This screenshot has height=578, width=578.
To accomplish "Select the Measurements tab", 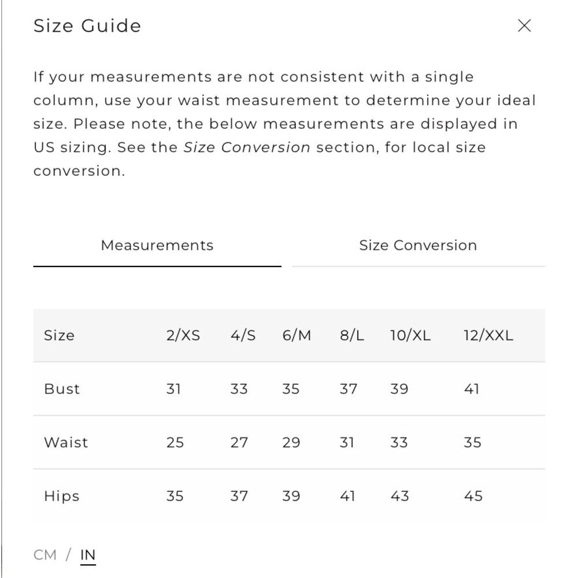I will pos(157,246).
